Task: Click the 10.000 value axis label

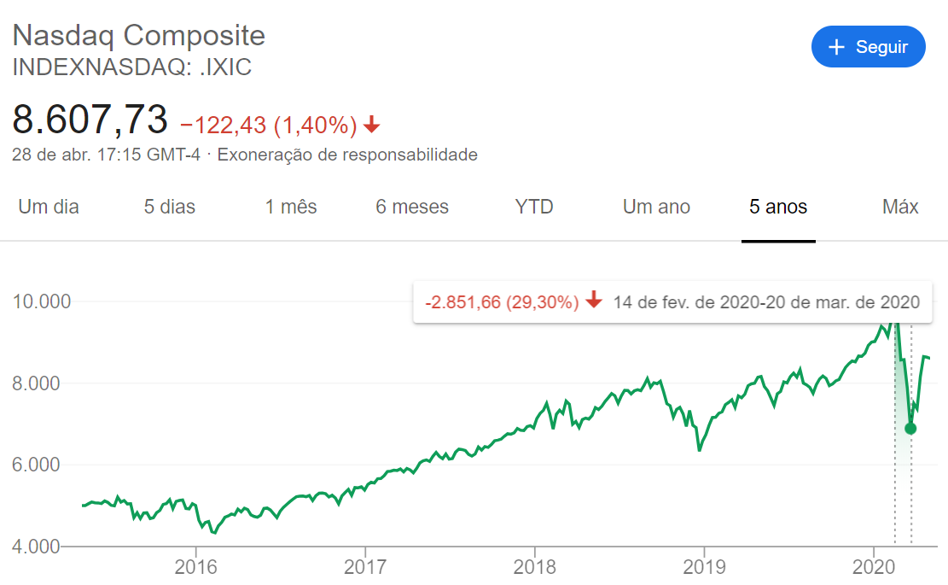Action: 43,301
